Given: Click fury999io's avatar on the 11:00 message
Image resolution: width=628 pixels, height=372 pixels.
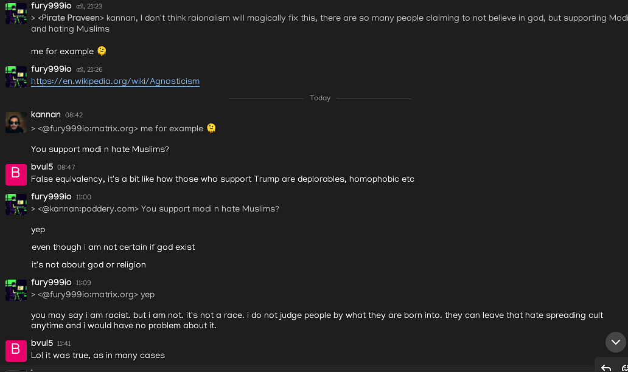Looking at the screenshot, I should point(16,204).
